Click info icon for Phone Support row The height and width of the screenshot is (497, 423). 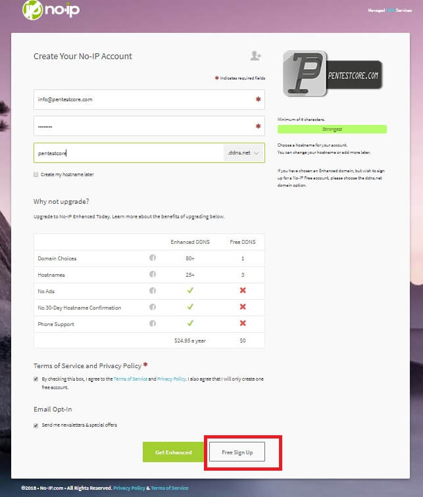pos(153,323)
